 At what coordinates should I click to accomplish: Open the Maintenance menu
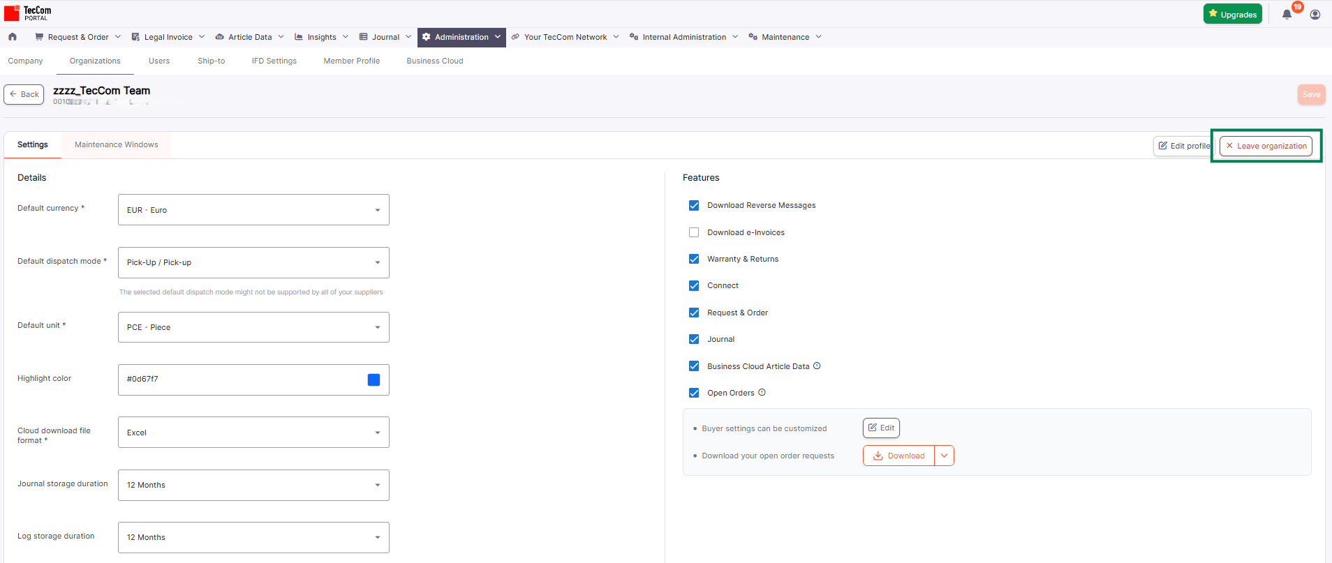pyautogui.click(x=785, y=37)
